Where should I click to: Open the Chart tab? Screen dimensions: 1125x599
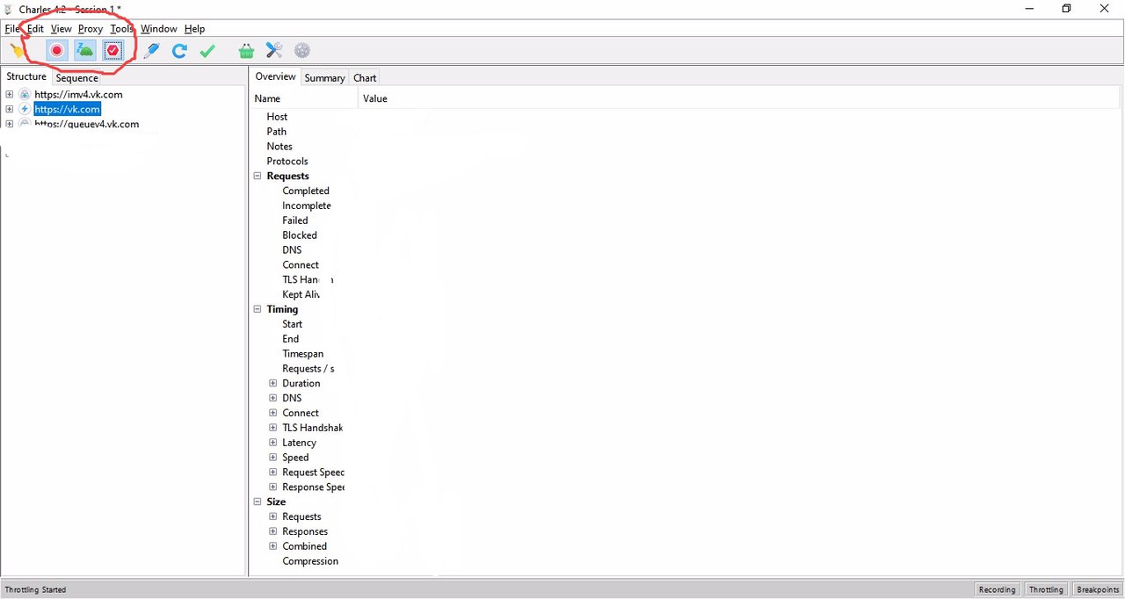365,78
